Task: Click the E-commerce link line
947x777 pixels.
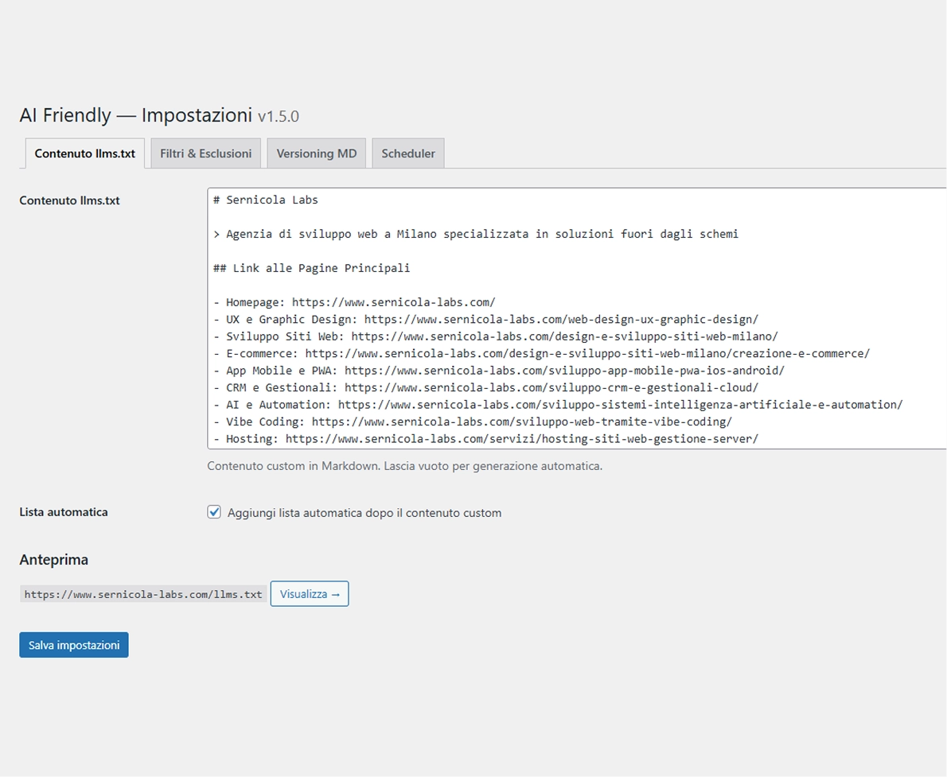Action: 541,353
